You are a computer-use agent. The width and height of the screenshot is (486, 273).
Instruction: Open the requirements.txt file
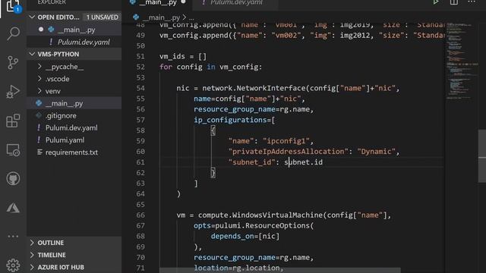[x=71, y=152]
